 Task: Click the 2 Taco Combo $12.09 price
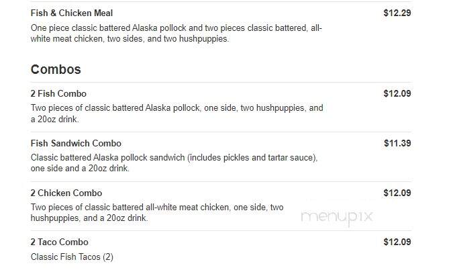(x=397, y=242)
